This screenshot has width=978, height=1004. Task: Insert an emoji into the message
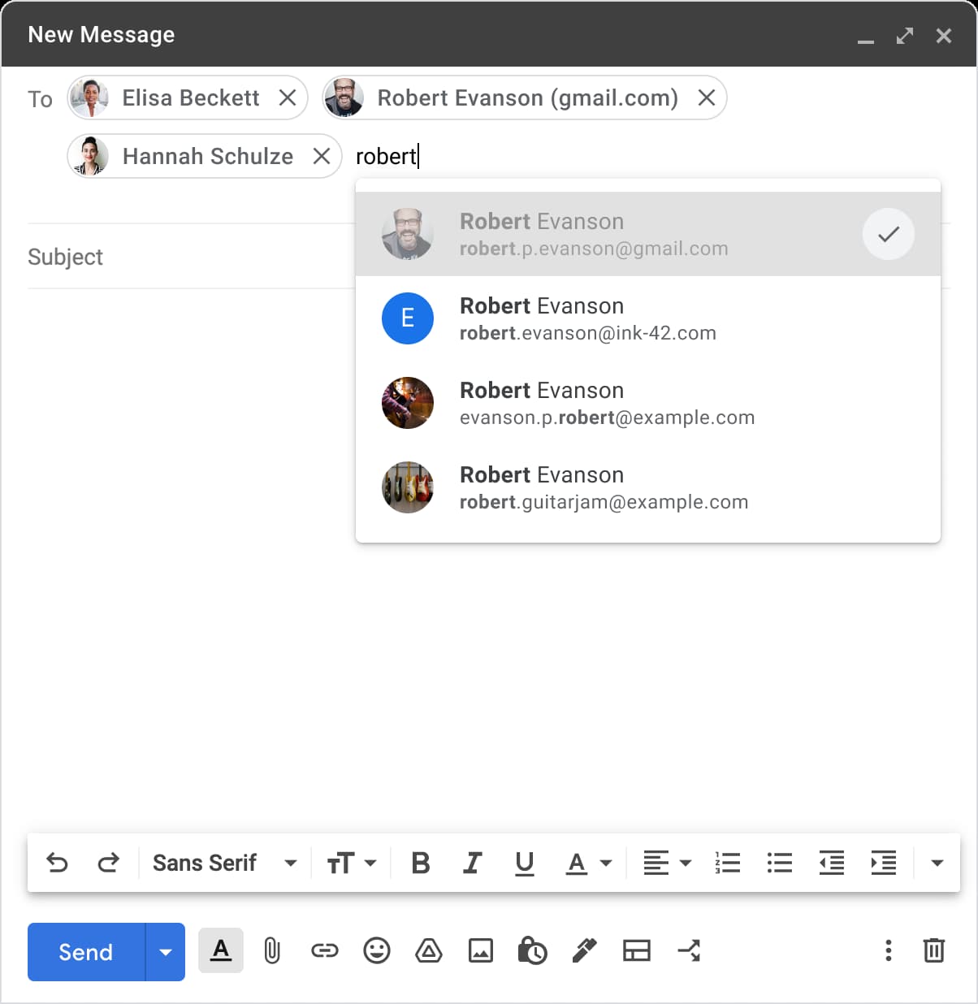click(376, 951)
